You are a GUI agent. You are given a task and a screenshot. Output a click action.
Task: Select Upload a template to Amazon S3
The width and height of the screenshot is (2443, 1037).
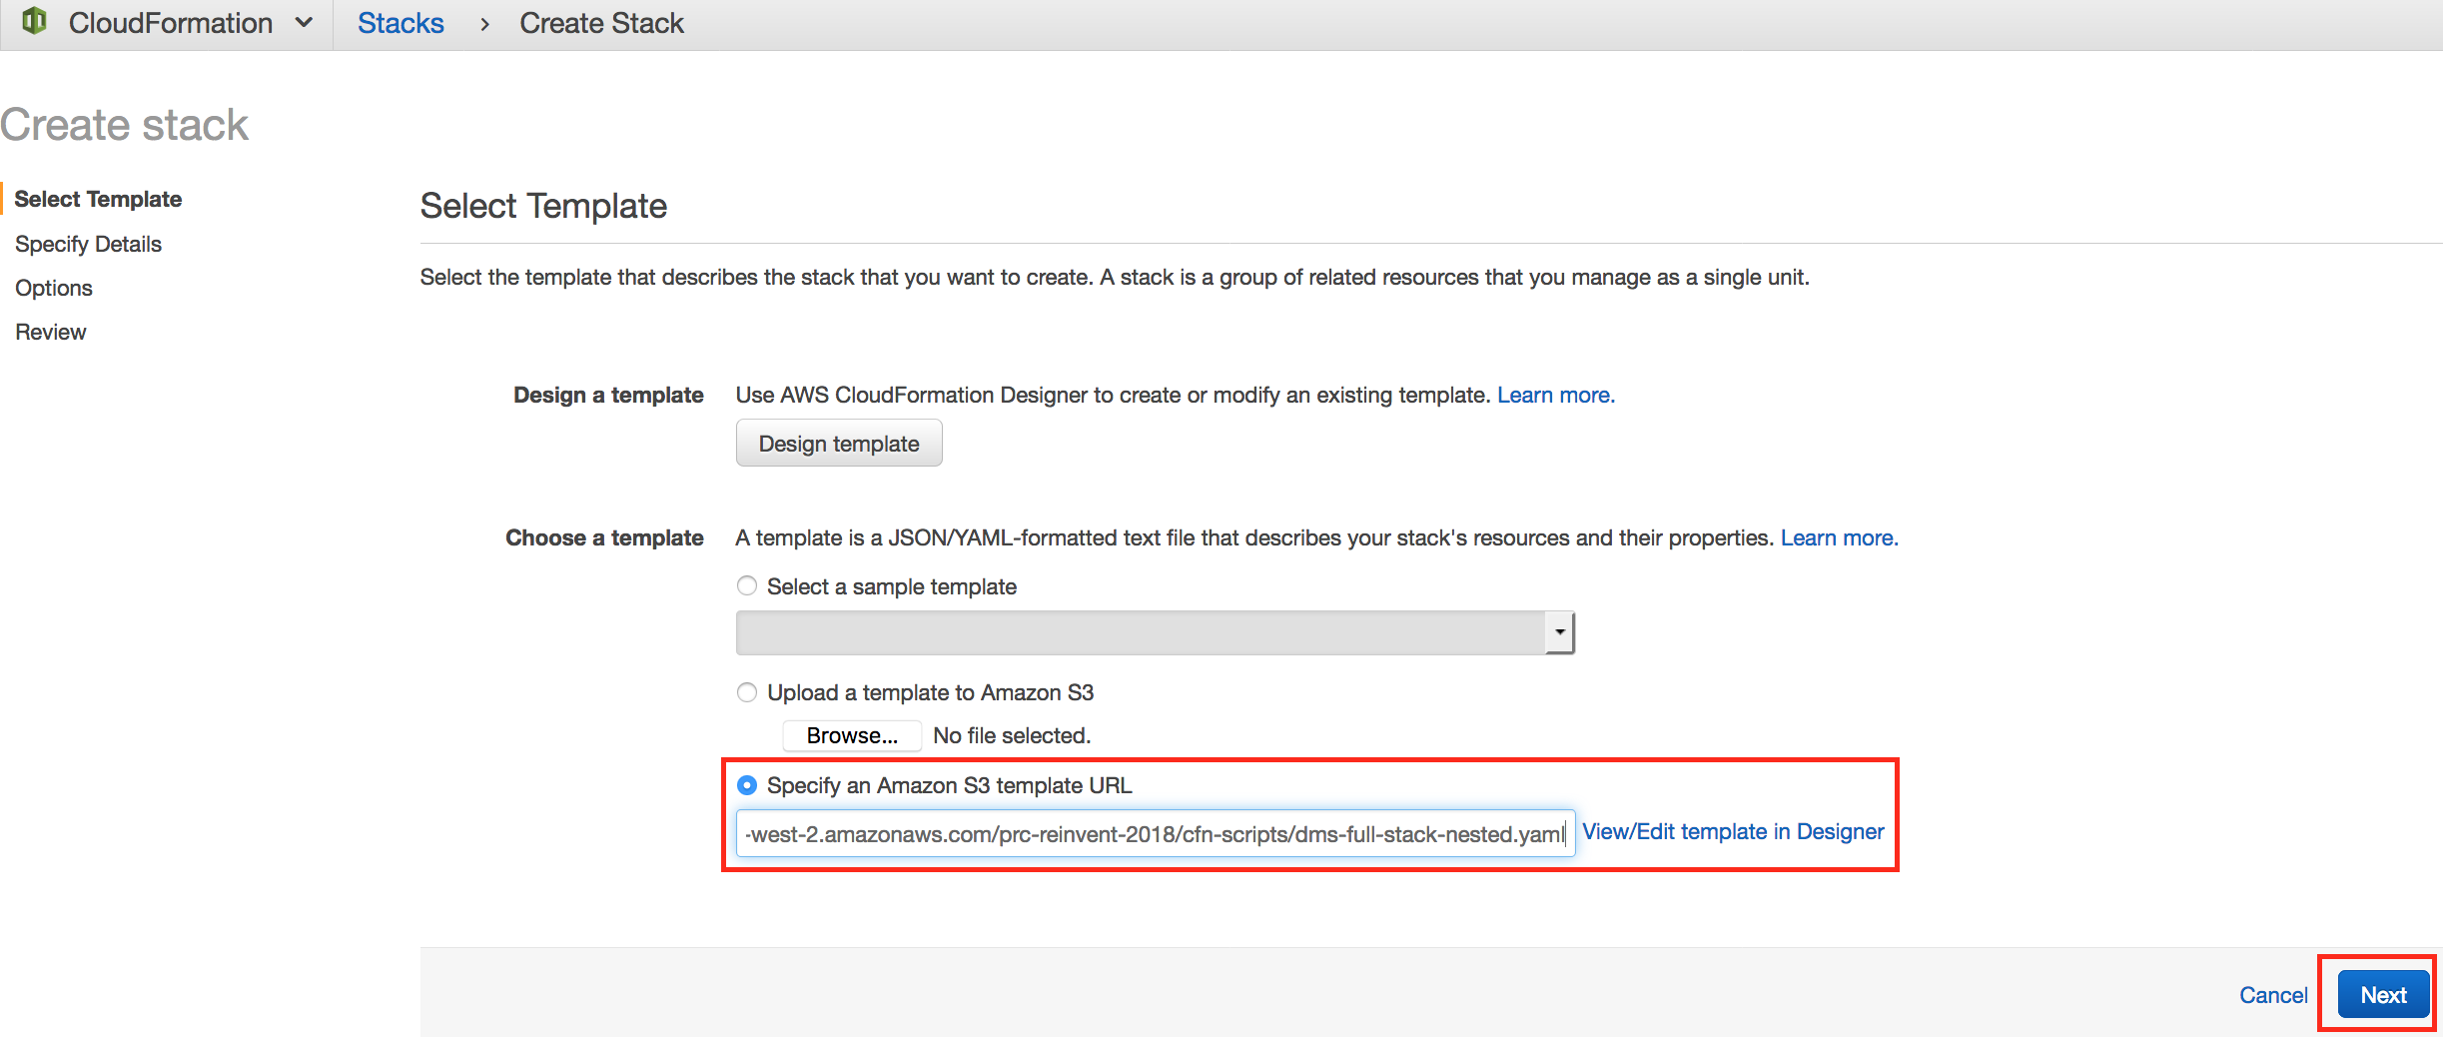pyautogui.click(x=747, y=692)
